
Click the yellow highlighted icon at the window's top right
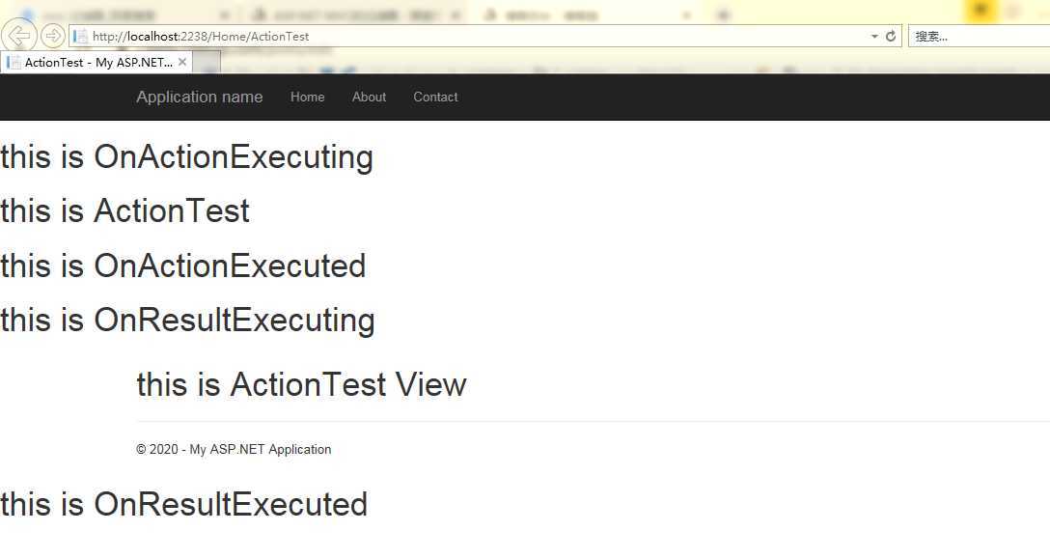[981, 12]
